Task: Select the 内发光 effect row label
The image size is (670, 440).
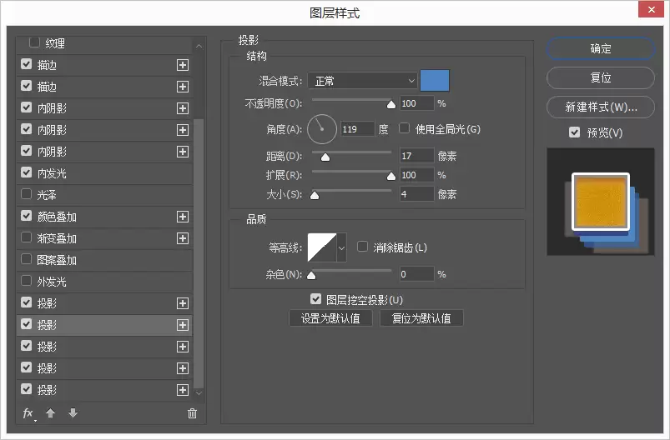Action: tap(52, 173)
